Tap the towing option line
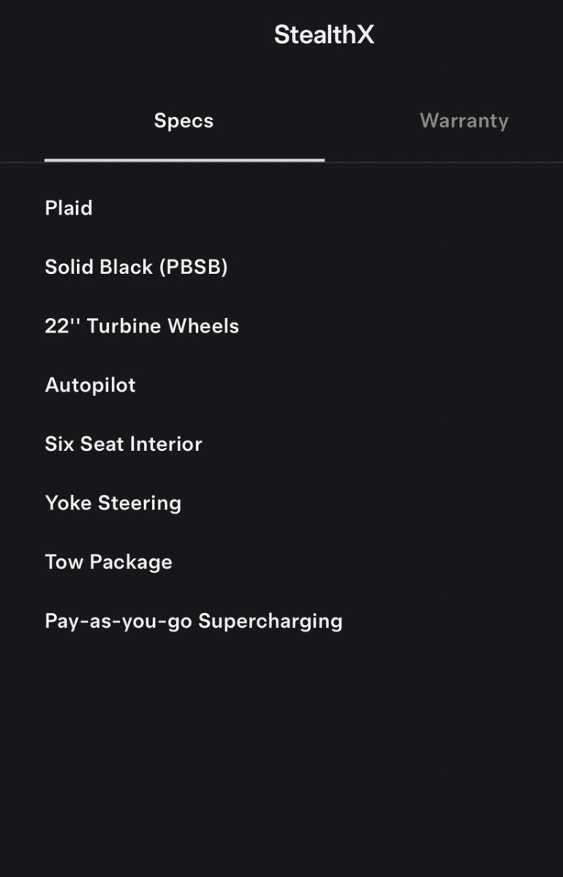The height and width of the screenshot is (877, 563). [x=108, y=562]
